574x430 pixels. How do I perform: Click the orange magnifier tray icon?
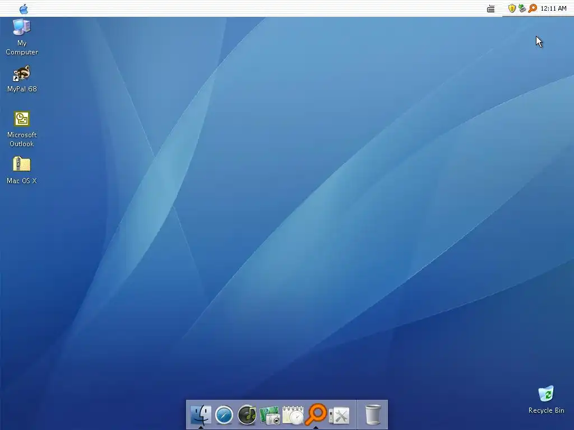(533, 8)
